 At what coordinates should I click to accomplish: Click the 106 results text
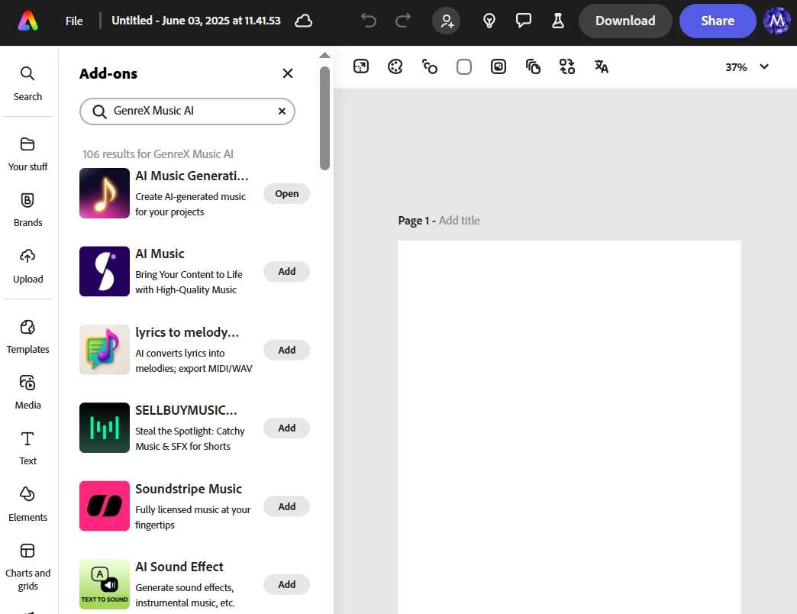coord(158,154)
